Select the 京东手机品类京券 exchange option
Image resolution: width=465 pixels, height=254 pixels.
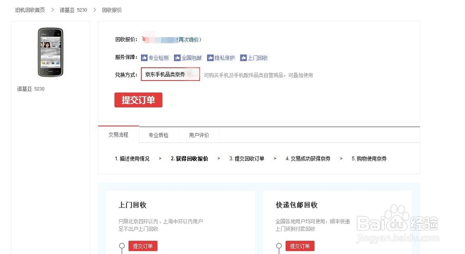pyautogui.click(x=171, y=74)
